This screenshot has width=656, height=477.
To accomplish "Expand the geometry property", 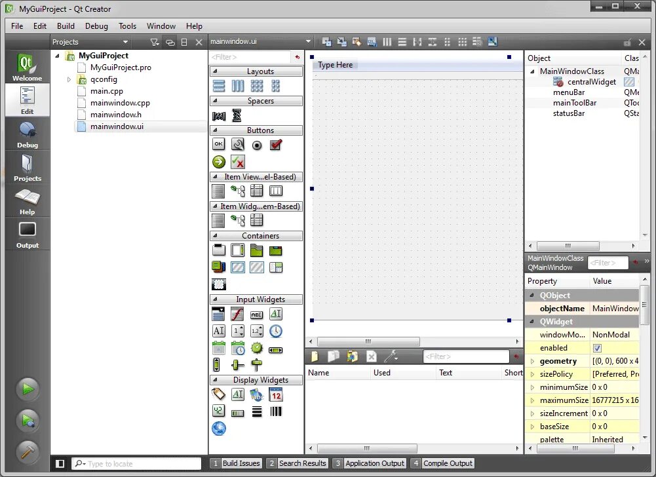I will coord(532,361).
